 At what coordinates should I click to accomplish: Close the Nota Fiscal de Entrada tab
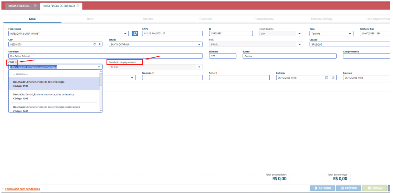[78, 6]
